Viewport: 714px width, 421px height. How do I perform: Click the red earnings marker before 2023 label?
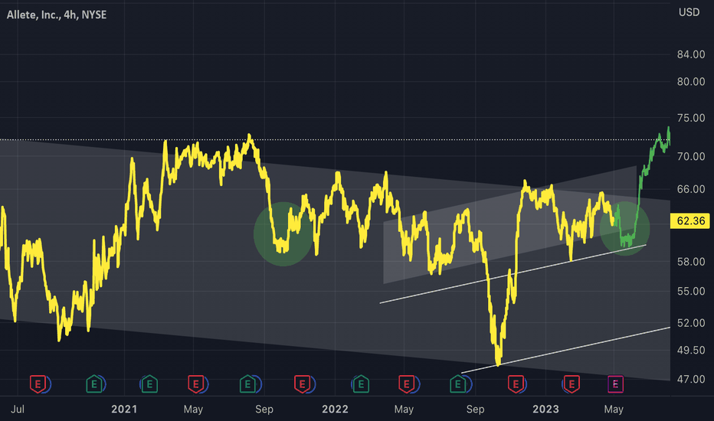516,384
